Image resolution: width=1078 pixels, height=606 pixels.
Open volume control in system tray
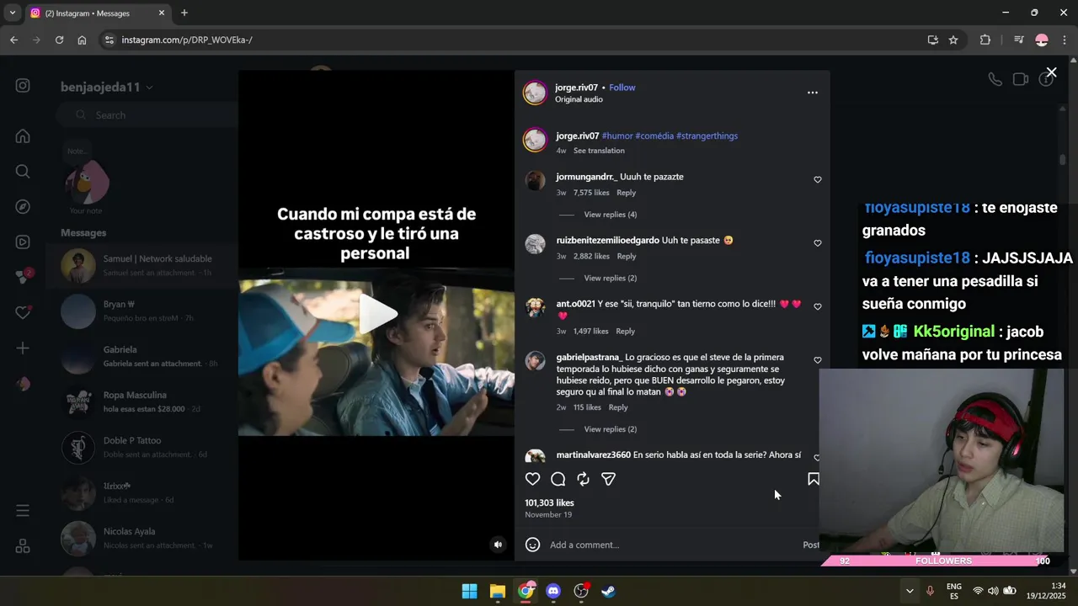(993, 591)
